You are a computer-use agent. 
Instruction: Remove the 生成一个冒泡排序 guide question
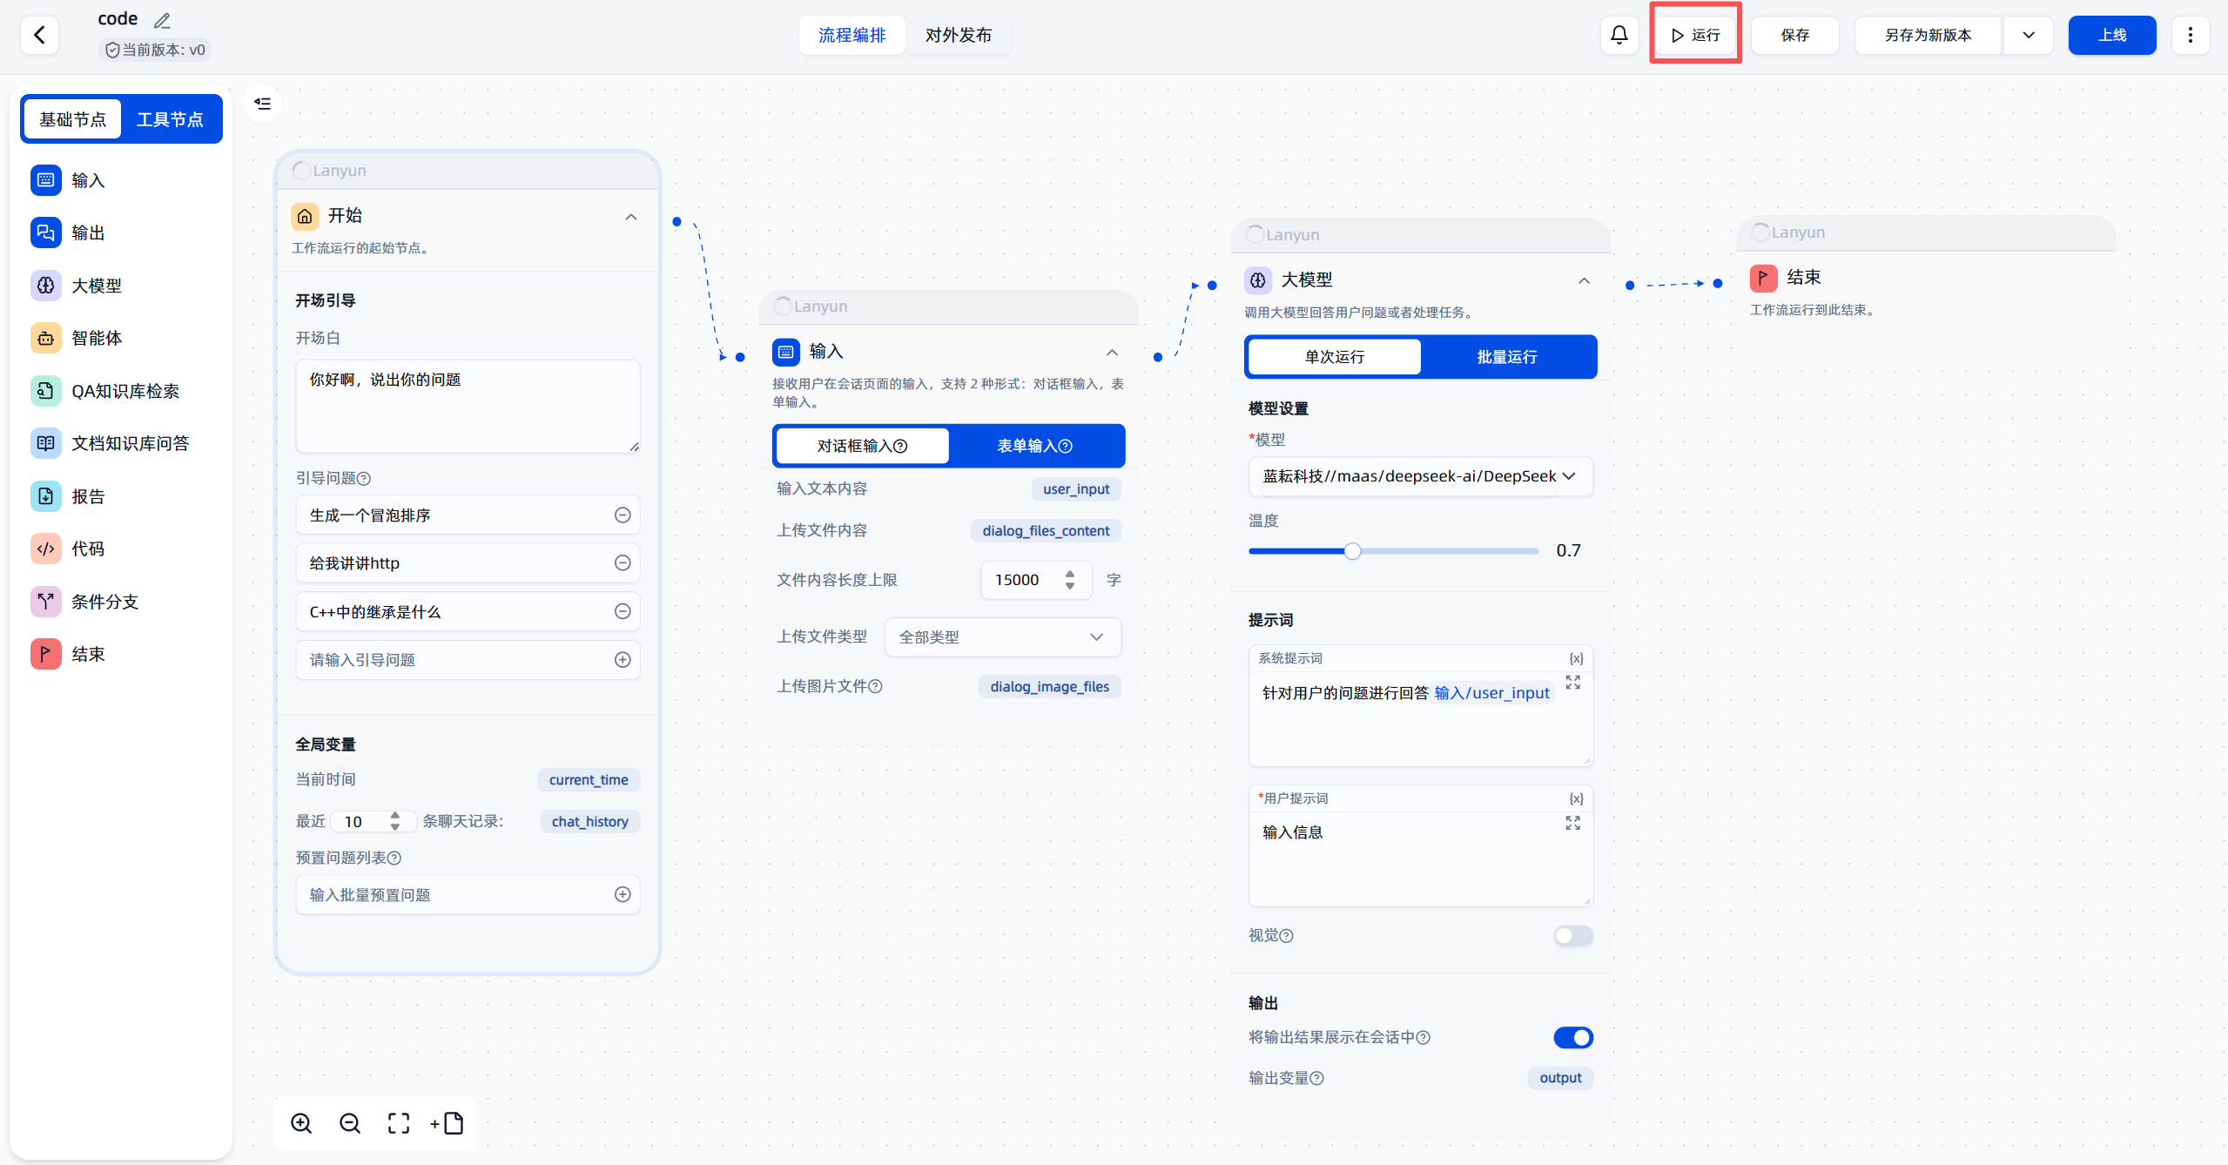click(623, 515)
